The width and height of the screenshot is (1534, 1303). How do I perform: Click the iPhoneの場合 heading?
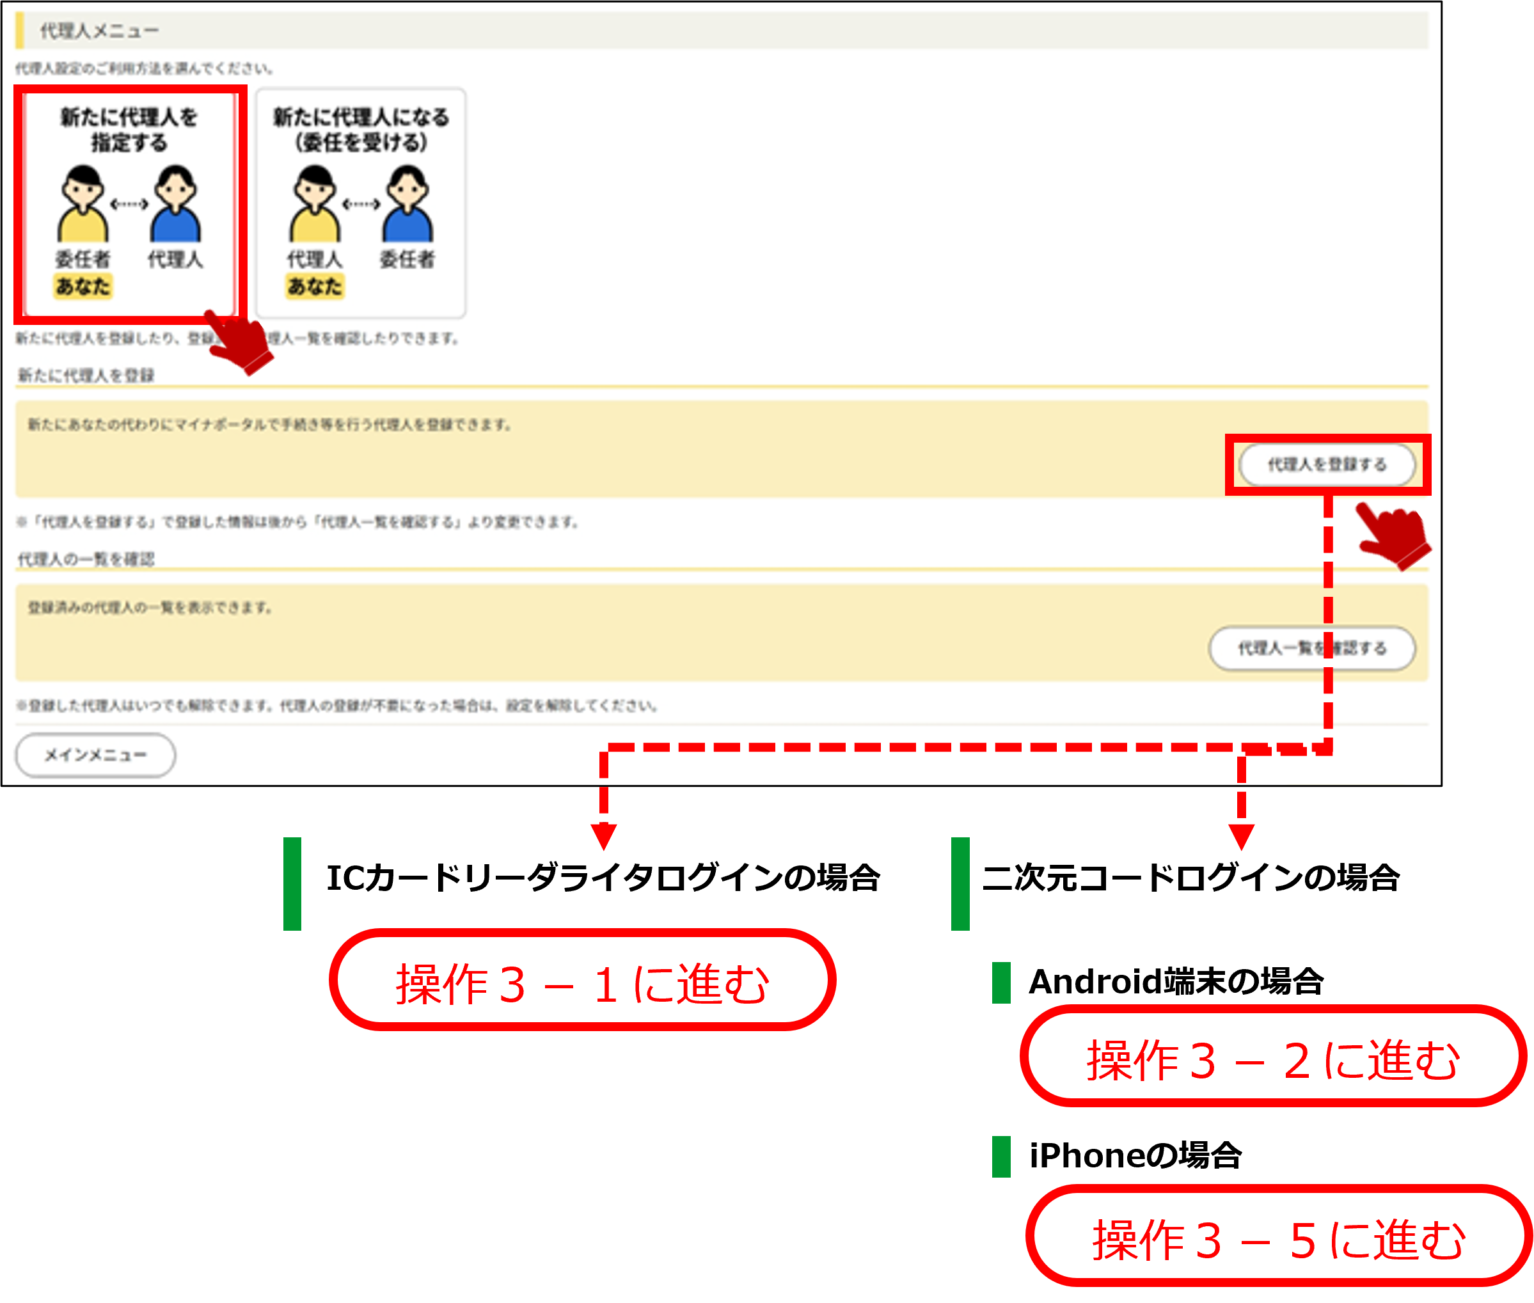pos(1135,1155)
